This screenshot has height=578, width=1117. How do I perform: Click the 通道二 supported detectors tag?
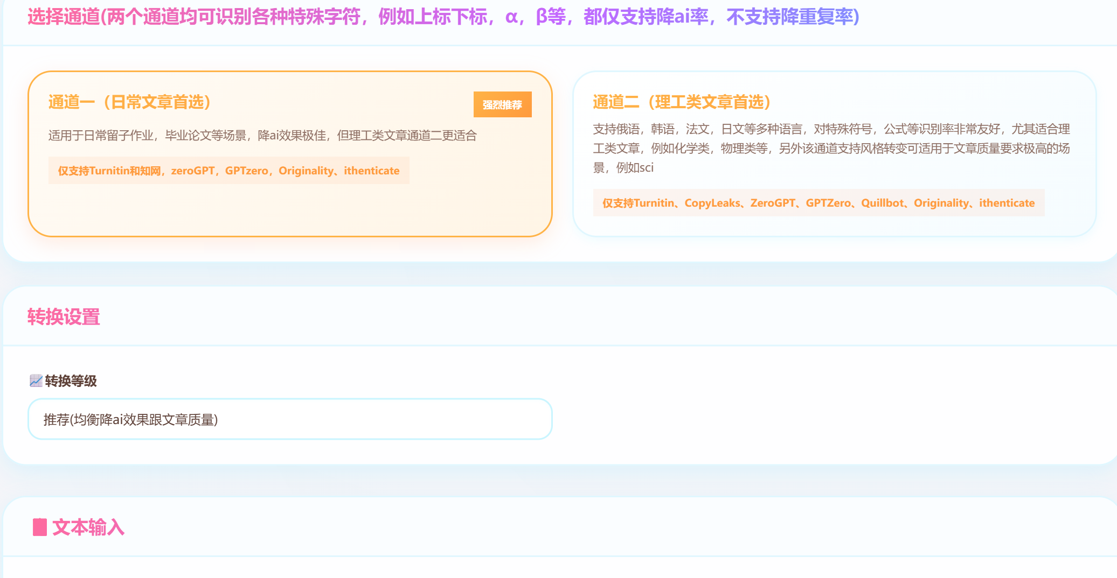pyautogui.click(x=818, y=203)
